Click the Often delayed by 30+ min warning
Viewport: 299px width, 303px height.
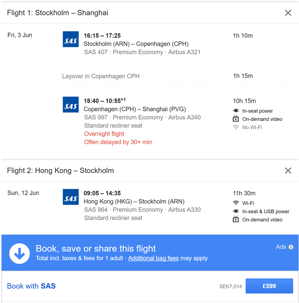[x=118, y=142]
